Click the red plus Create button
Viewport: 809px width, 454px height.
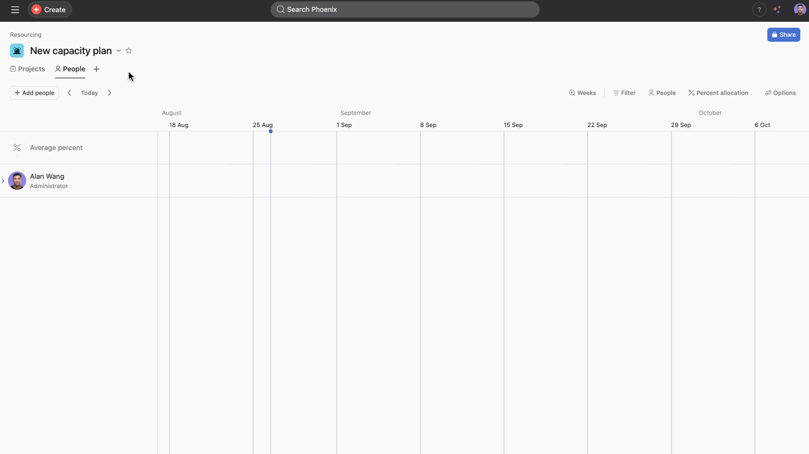(50, 9)
